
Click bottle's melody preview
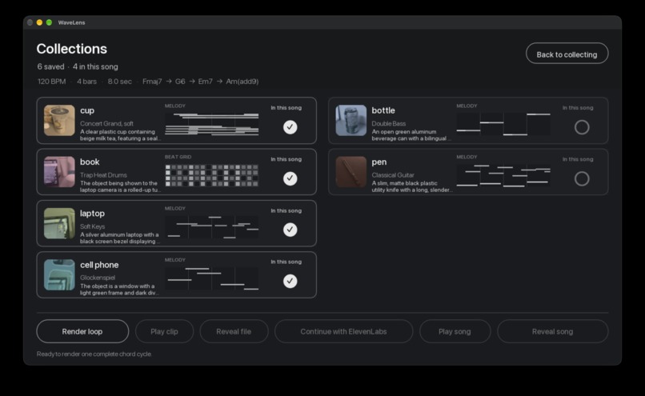click(x=503, y=124)
